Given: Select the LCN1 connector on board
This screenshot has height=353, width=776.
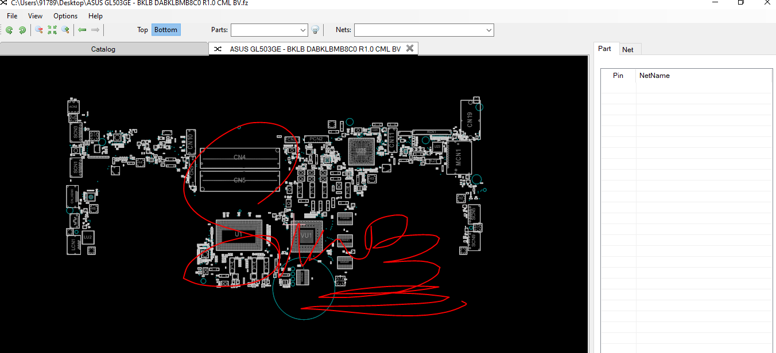Looking at the screenshot, I should click(73, 244).
